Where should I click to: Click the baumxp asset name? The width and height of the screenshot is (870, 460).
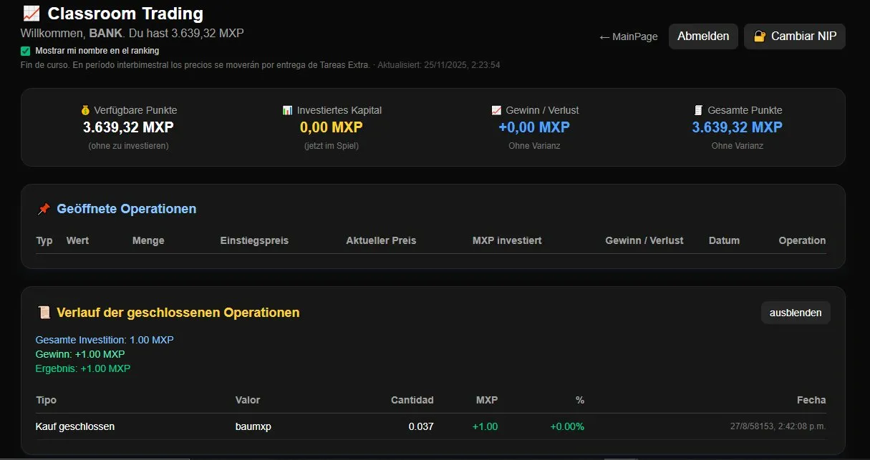pyautogui.click(x=253, y=426)
